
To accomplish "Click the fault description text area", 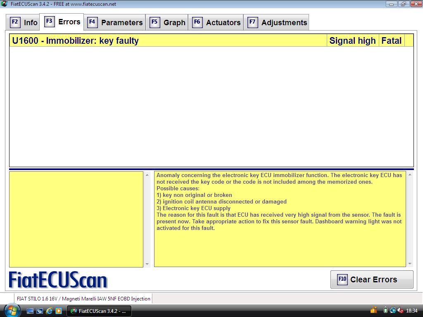I will coord(280,219).
